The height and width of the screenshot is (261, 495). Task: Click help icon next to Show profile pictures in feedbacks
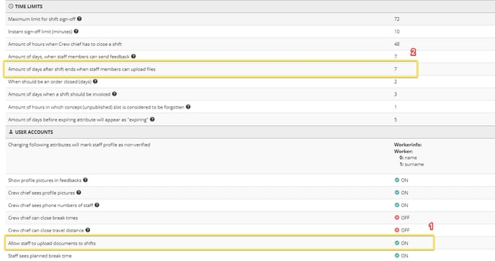(x=85, y=180)
